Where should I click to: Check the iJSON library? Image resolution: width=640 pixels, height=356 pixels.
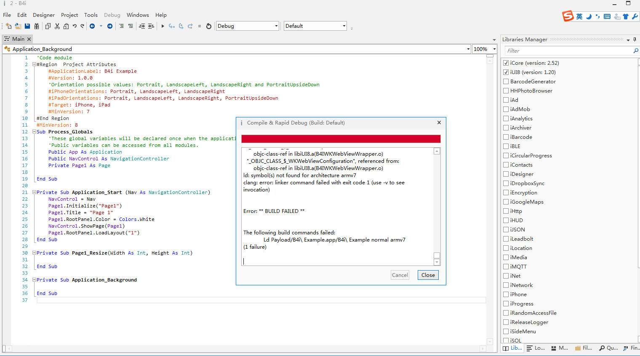click(x=506, y=230)
